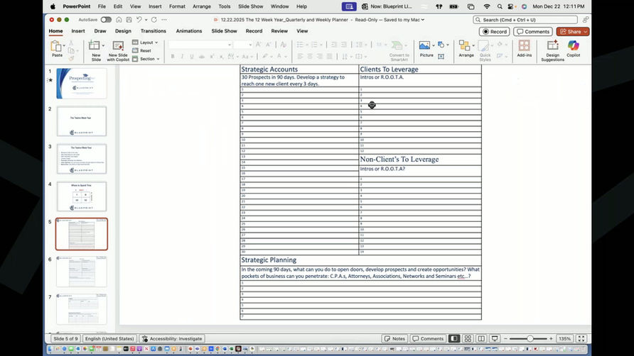This screenshot has width=634, height=356.
Task: Switch to the Design tab
Action: [123, 31]
